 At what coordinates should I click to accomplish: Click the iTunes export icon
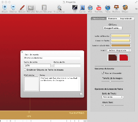click(x=107, y=7)
